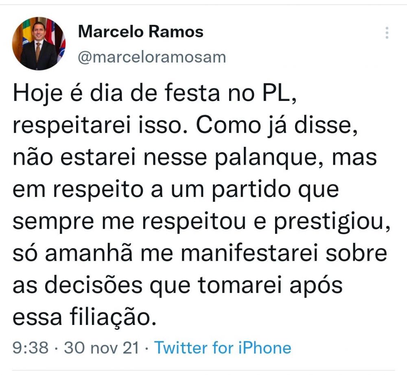
Task: Click the word 'prestigiou' in the tweet
Action: pyautogui.click(x=329, y=222)
